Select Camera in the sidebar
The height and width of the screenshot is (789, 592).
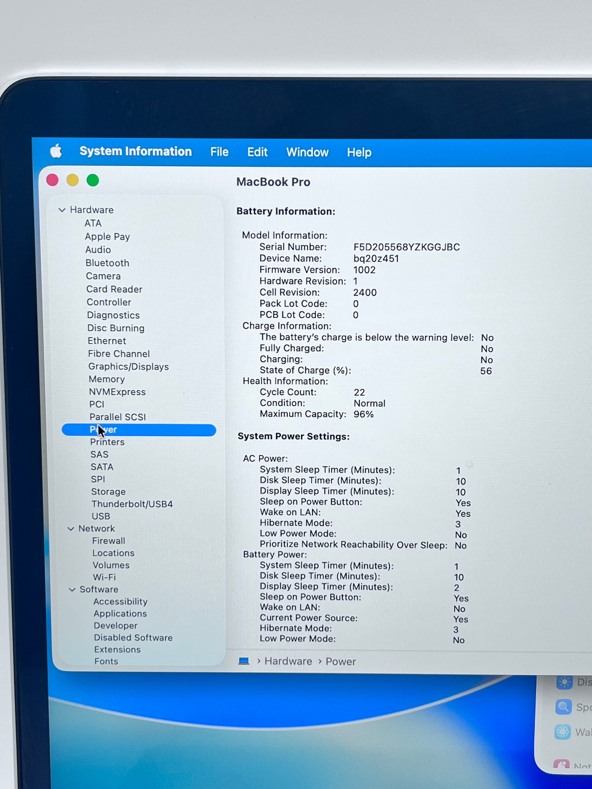pos(103,276)
